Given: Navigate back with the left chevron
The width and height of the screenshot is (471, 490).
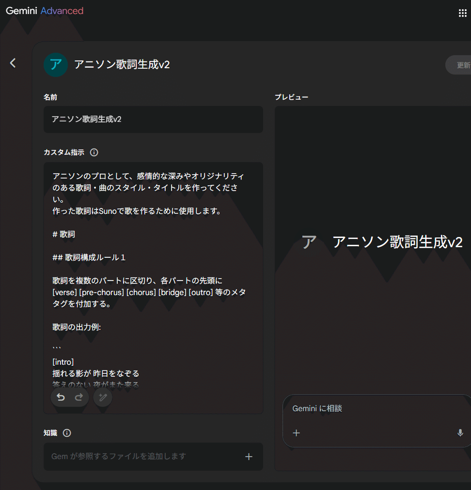Looking at the screenshot, I should pyautogui.click(x=13, y=62).
